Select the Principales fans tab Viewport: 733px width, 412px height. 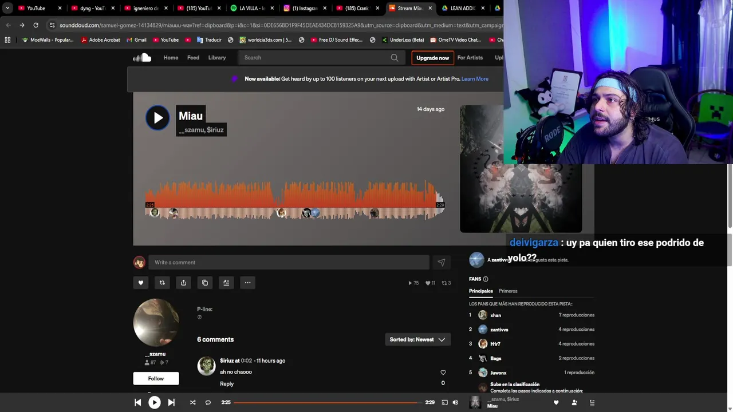pos(481,291)
